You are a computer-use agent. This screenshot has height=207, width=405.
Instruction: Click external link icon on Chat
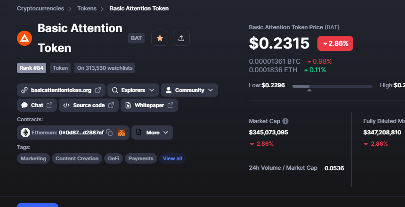pos(49,105)
